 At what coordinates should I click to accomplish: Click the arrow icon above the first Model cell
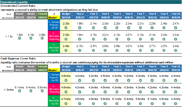click(54, 14)
